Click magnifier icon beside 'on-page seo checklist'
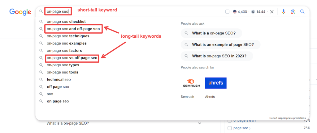The height and width of the screenshot is (133, 317). point(41,22)
